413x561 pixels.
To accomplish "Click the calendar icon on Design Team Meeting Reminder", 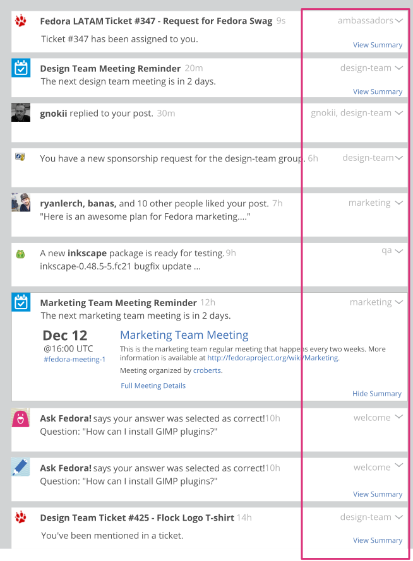I will tap(21, 68).
